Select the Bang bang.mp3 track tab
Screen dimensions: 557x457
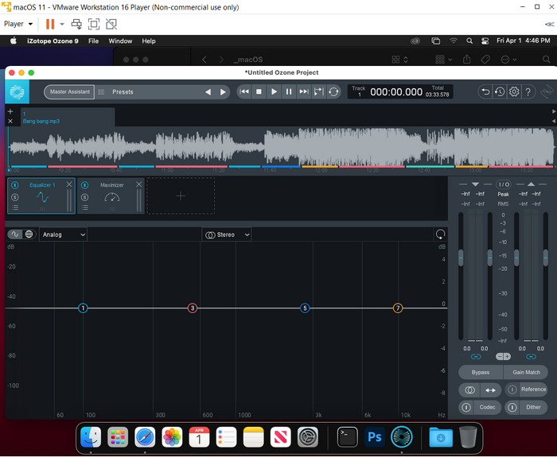click(x=68, y=117)
